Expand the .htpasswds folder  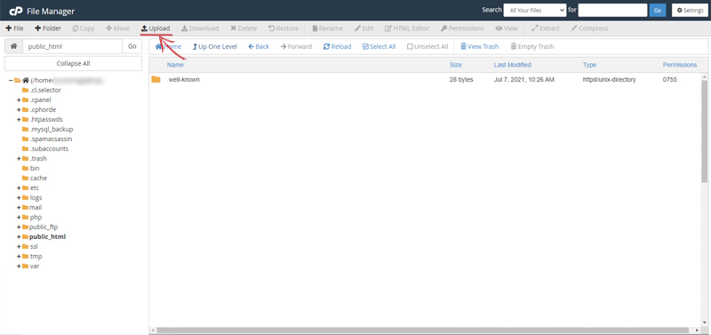[x=19, y=119]
